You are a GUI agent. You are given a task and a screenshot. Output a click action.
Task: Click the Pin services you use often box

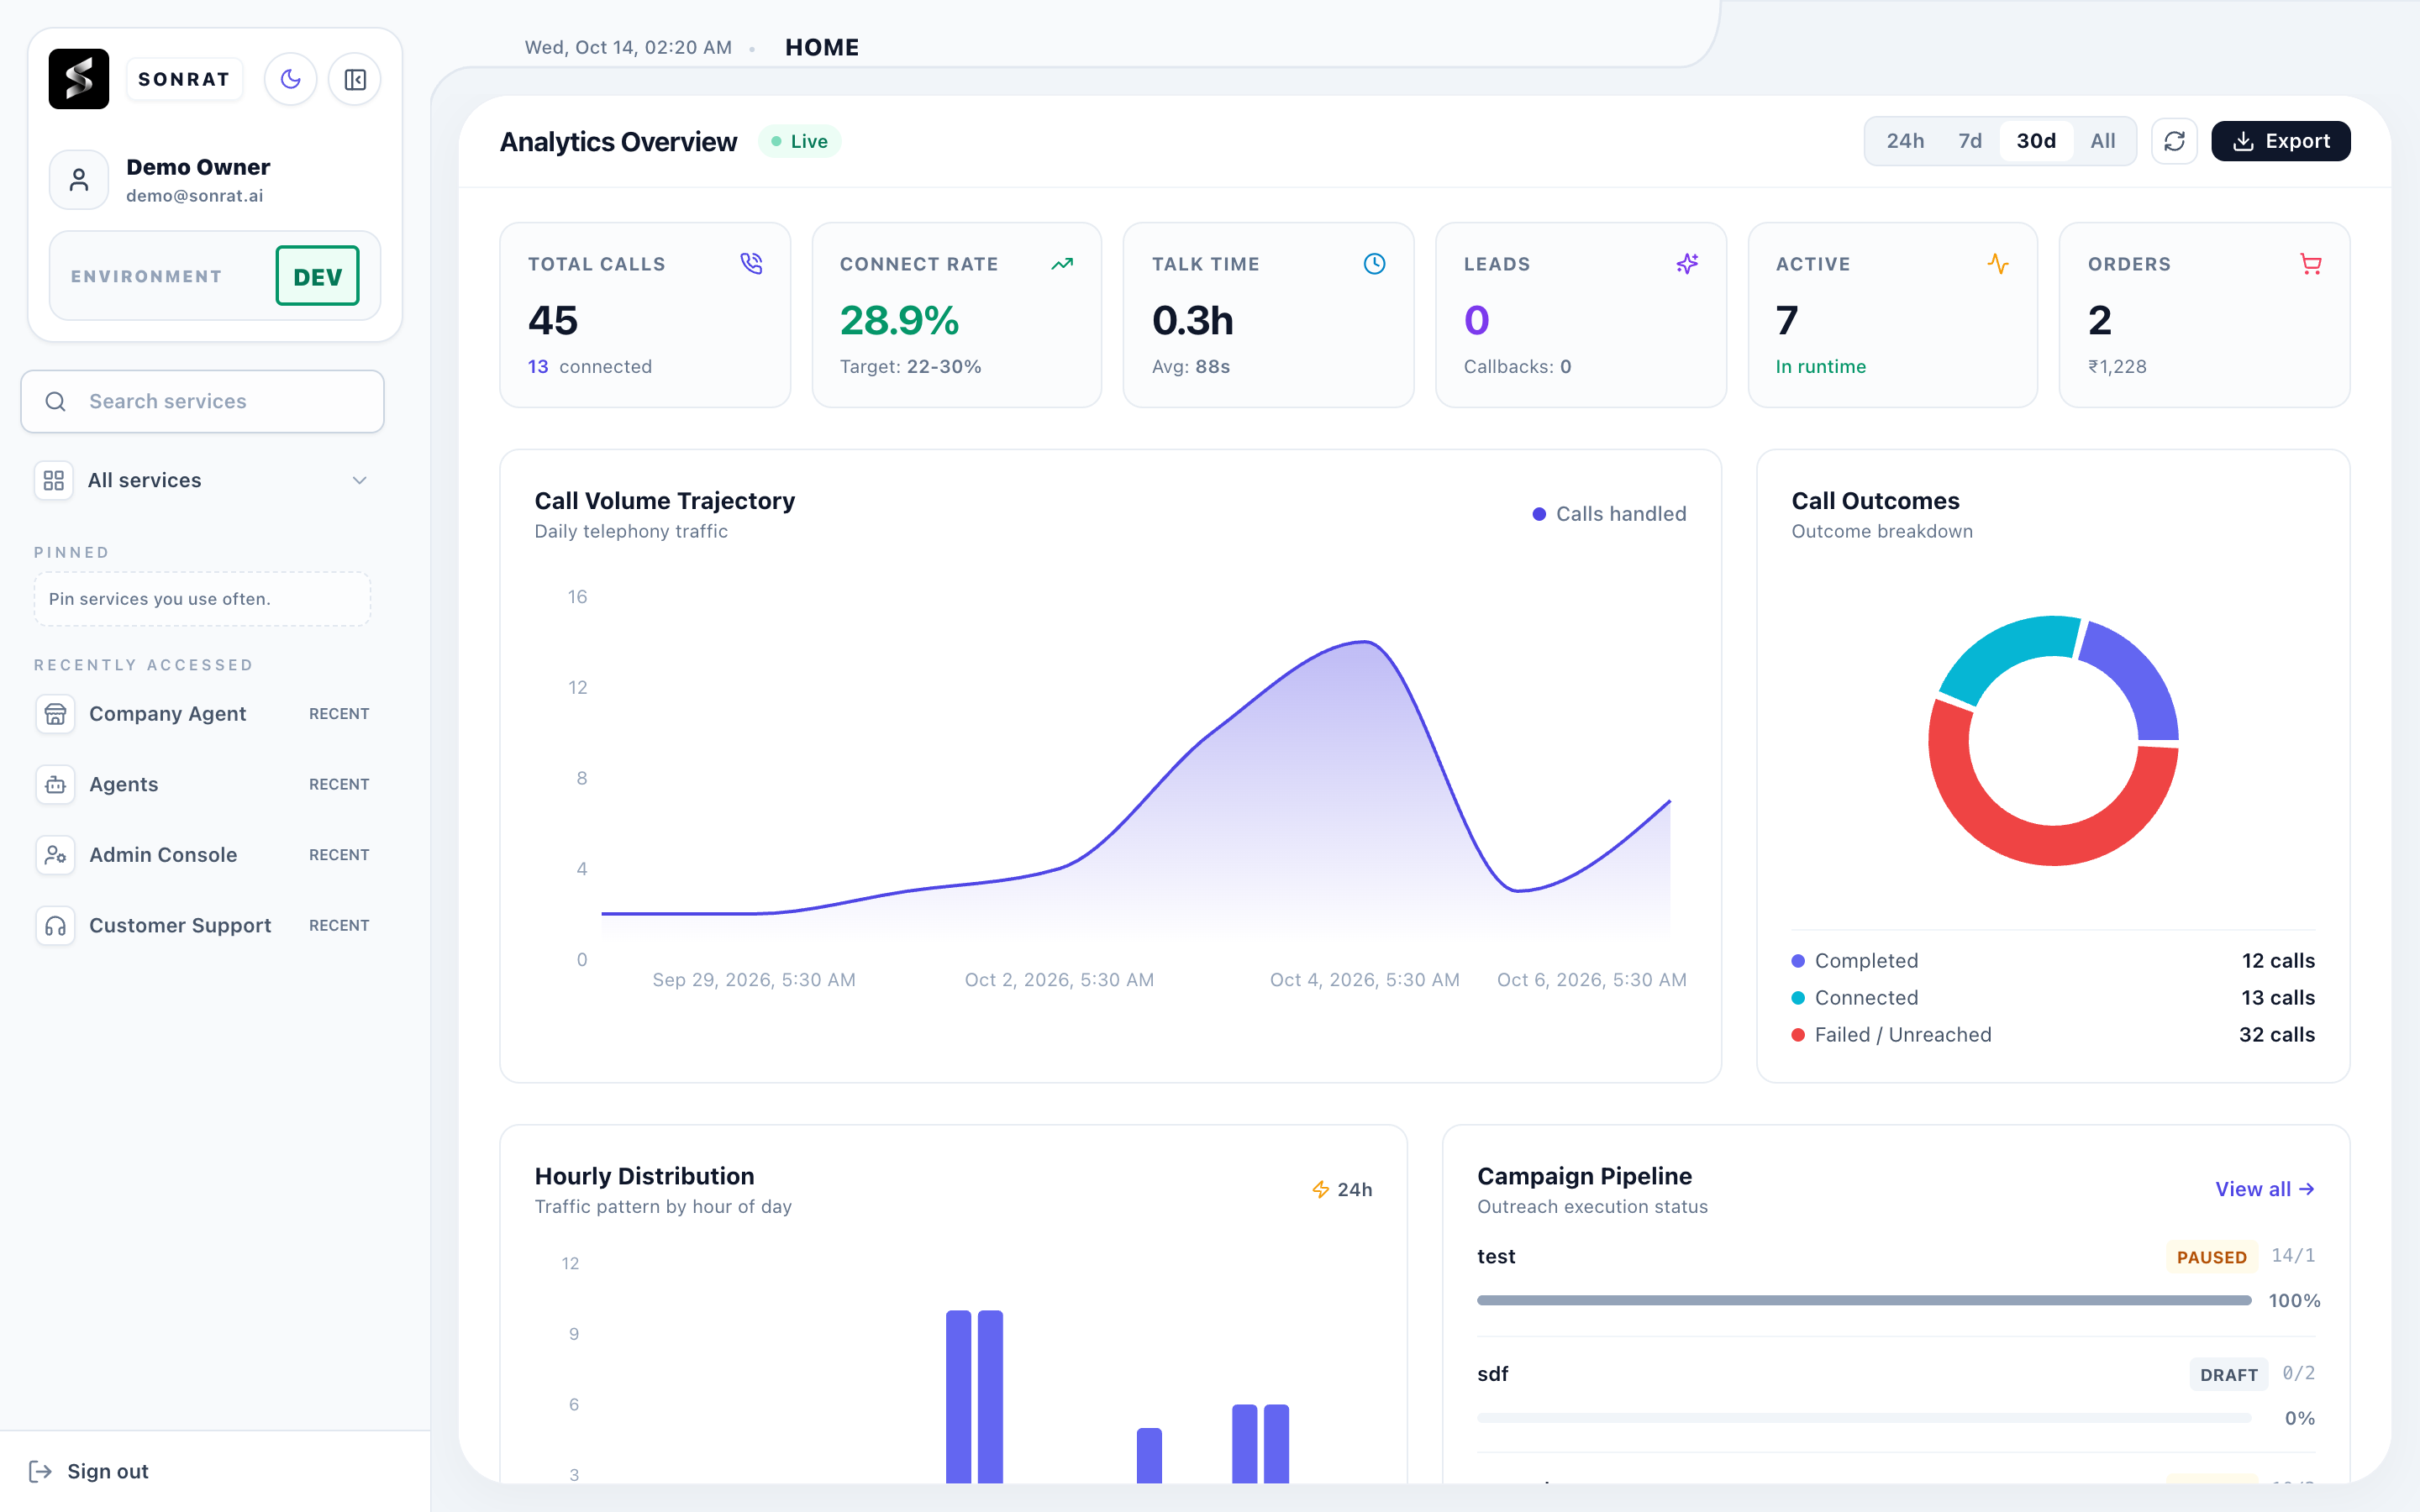click(x=203, y=599)
